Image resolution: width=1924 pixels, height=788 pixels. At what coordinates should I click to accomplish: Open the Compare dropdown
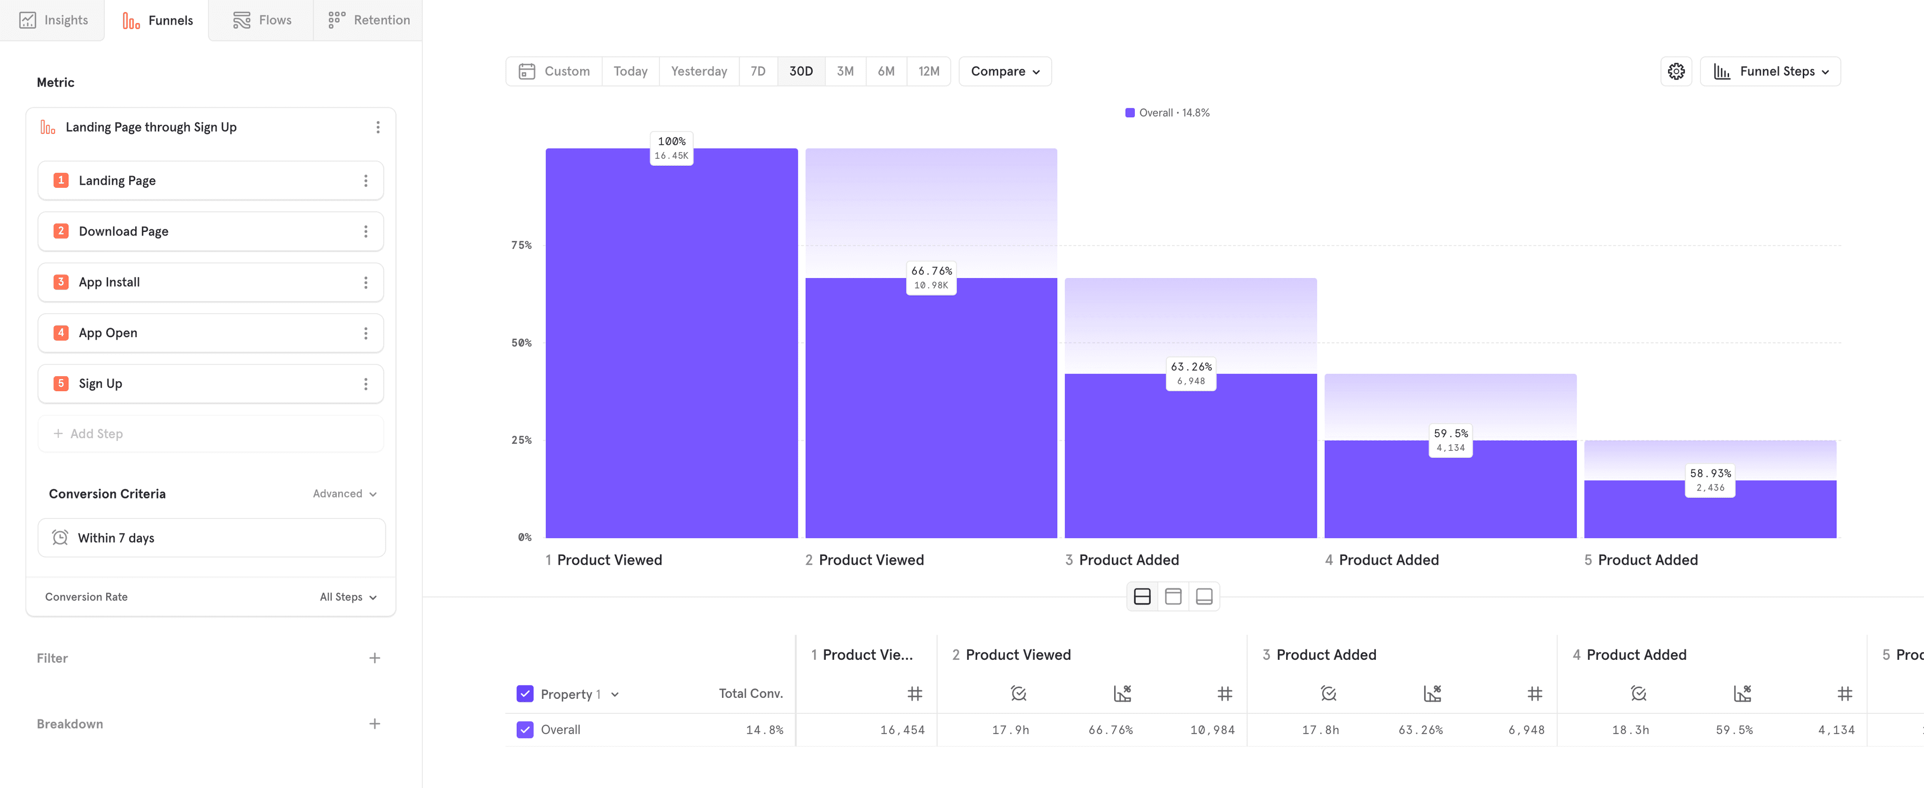coord(1005,71)
